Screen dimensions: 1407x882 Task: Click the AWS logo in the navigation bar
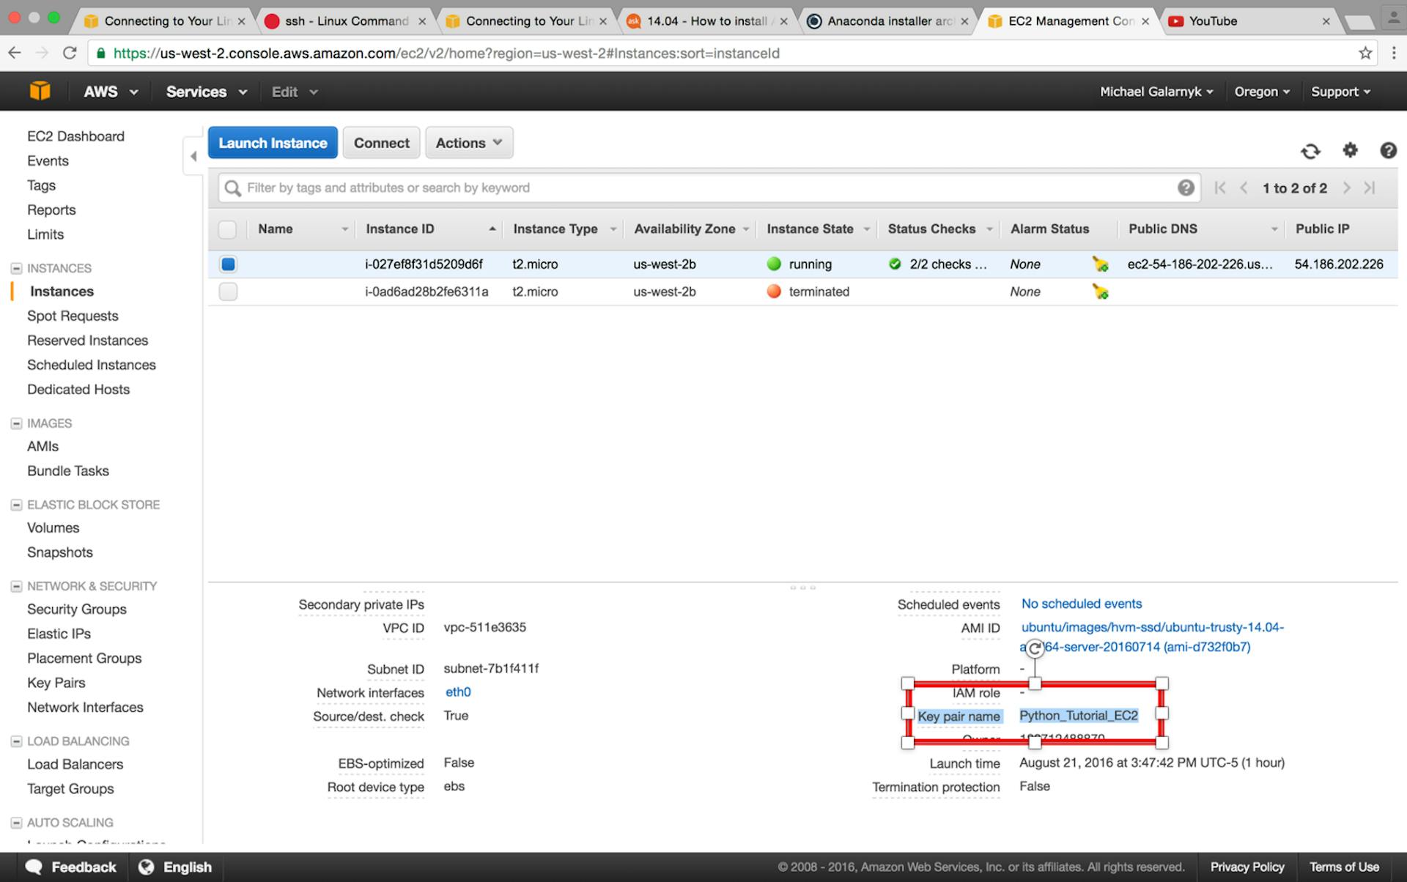point(40,91)
